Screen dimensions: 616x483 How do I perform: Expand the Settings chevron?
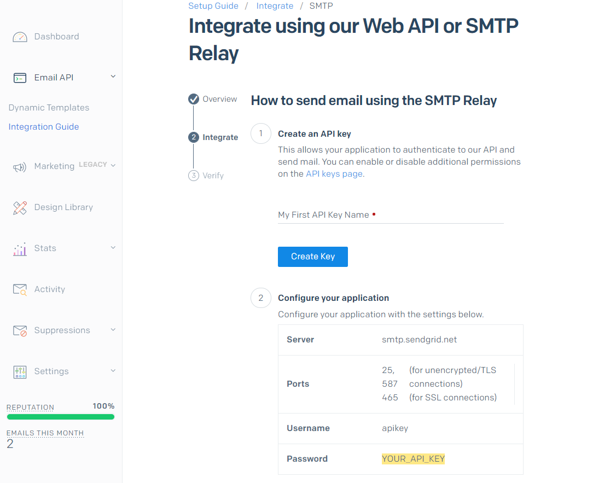click(x=113, y=370)
